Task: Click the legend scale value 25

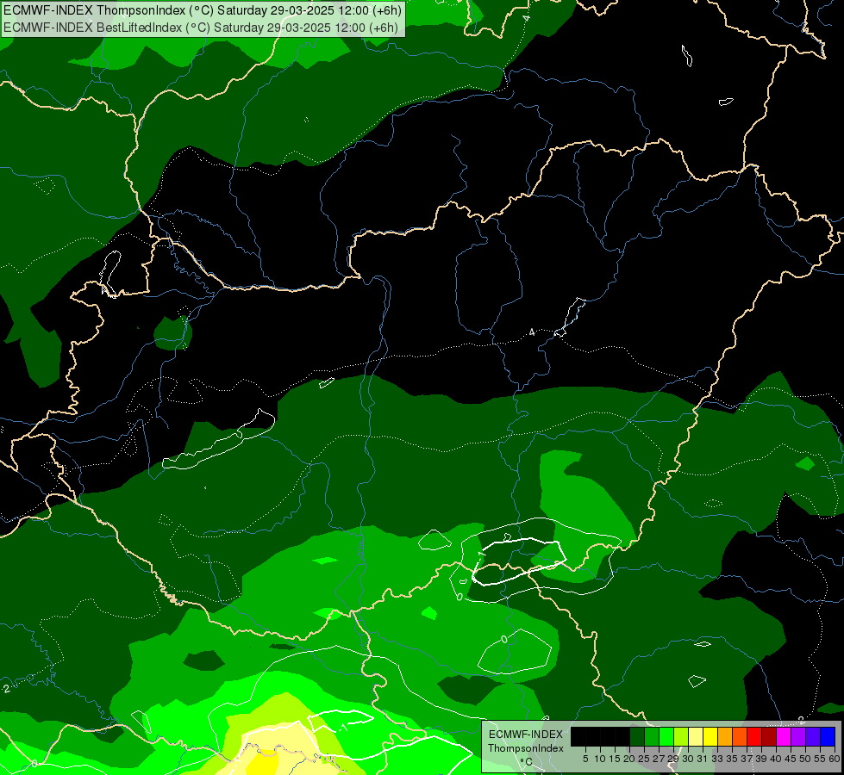Action: point(644,759)
